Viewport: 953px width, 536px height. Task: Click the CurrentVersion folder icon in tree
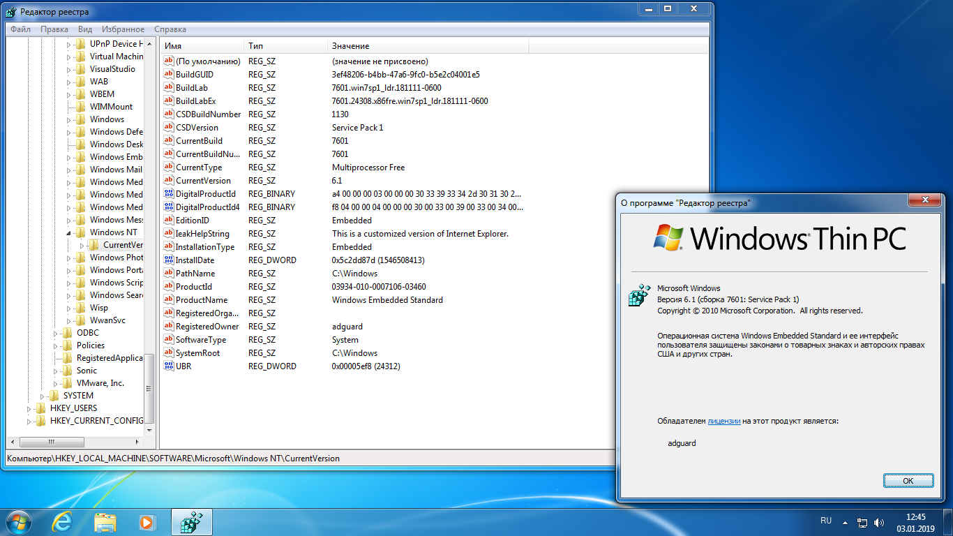point(94,245)
